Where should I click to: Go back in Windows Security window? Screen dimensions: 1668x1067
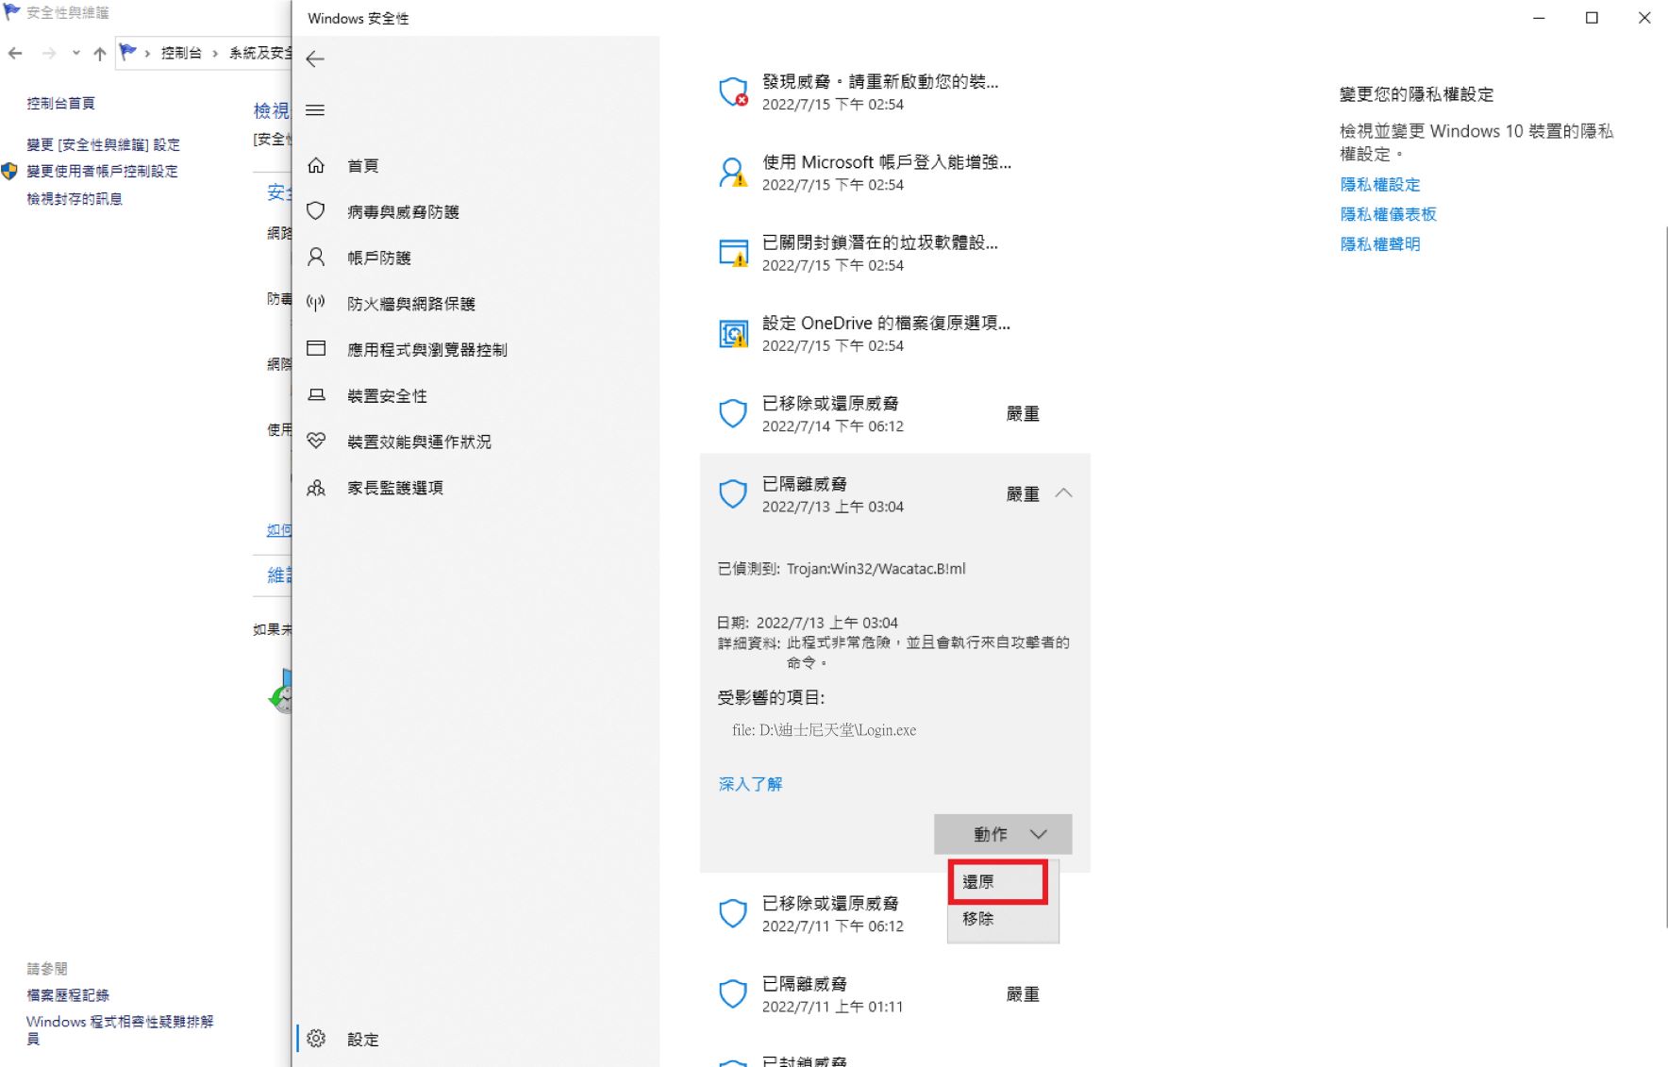(x=315, y=58)
